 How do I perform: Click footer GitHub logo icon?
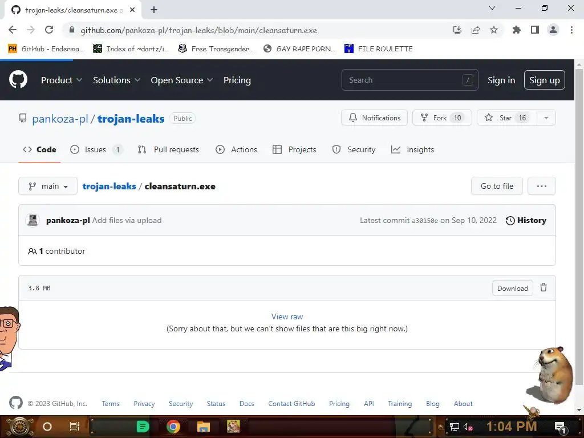click(x=15, y=403)
